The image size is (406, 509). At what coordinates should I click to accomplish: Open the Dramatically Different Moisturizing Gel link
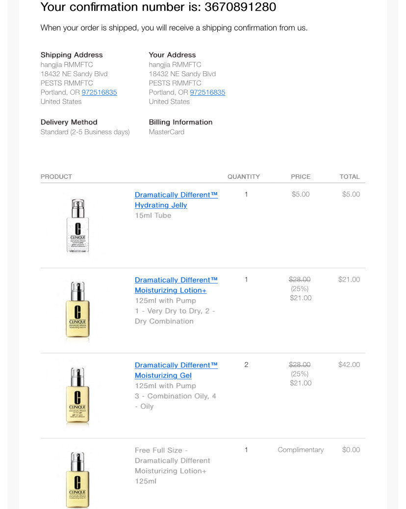click(176, 370)
